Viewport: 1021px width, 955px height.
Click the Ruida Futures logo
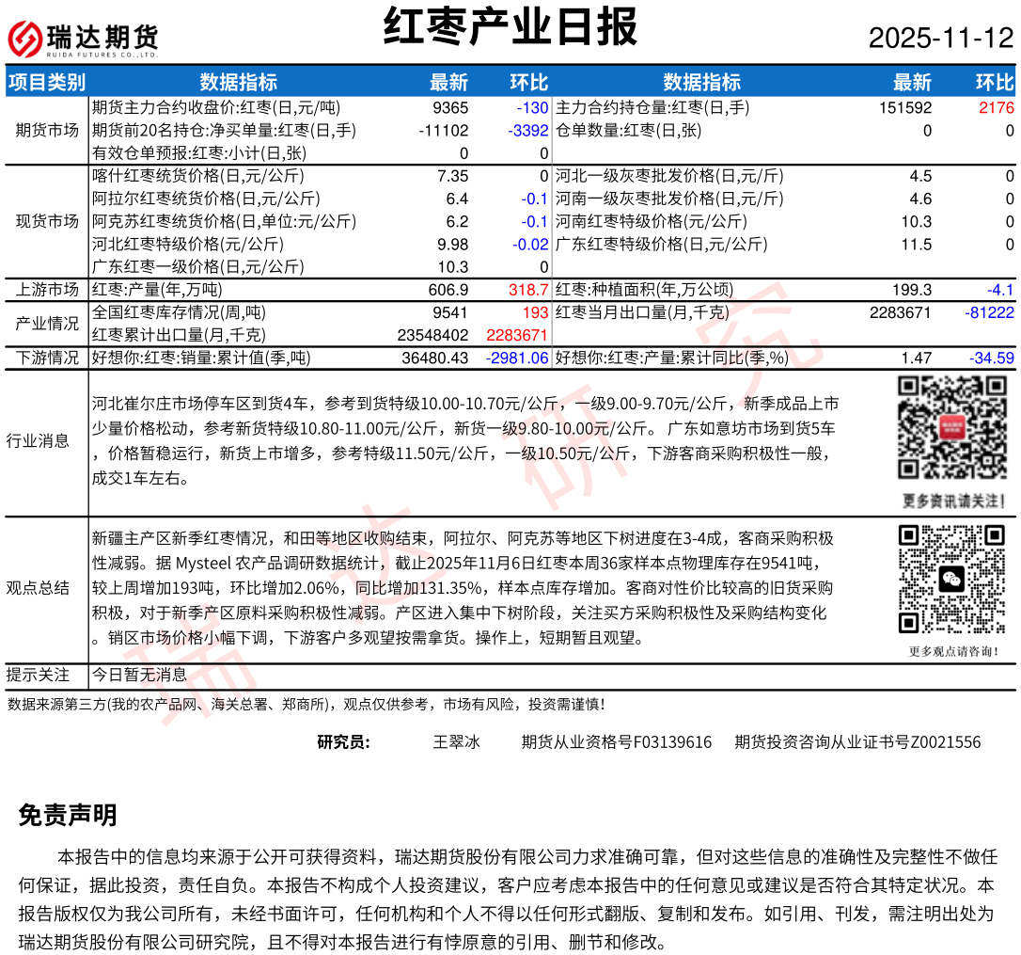point(83,38)
